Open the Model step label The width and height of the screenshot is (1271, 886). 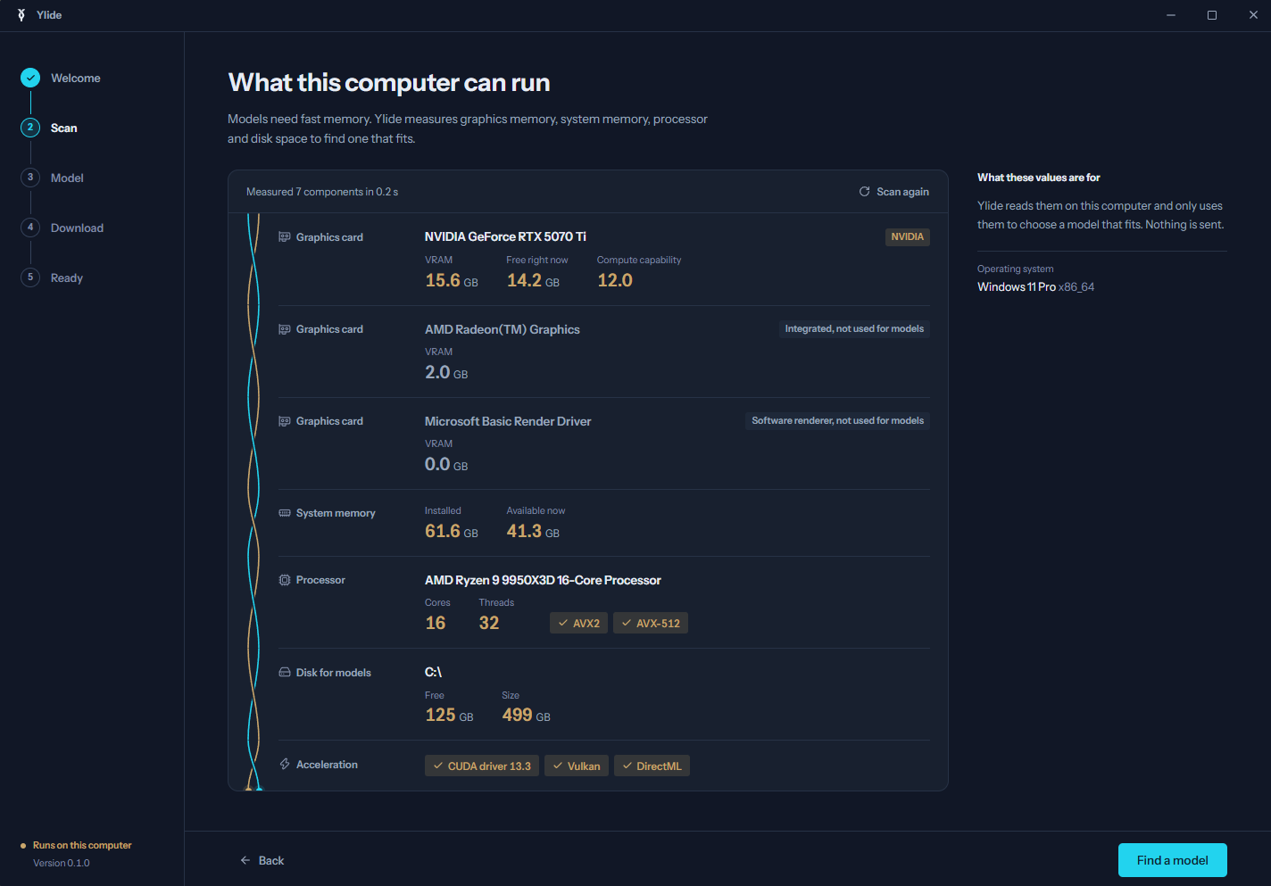(67, 178)
